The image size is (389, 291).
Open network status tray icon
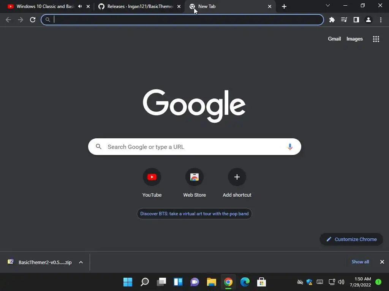coord(332,282)
